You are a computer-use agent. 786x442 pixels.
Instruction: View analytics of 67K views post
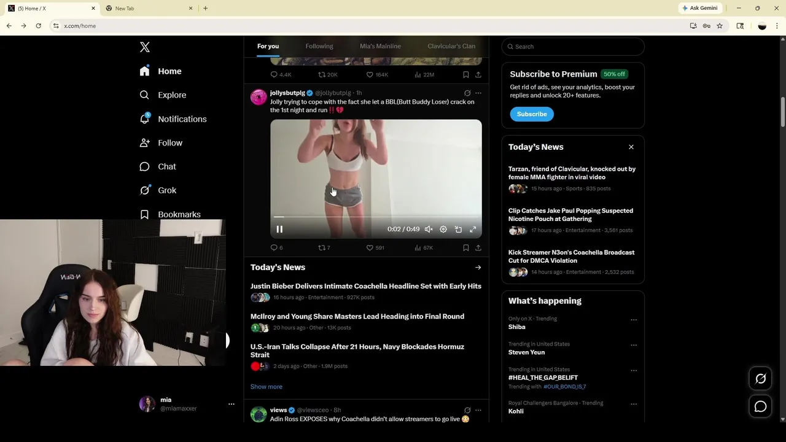(424, 248)
